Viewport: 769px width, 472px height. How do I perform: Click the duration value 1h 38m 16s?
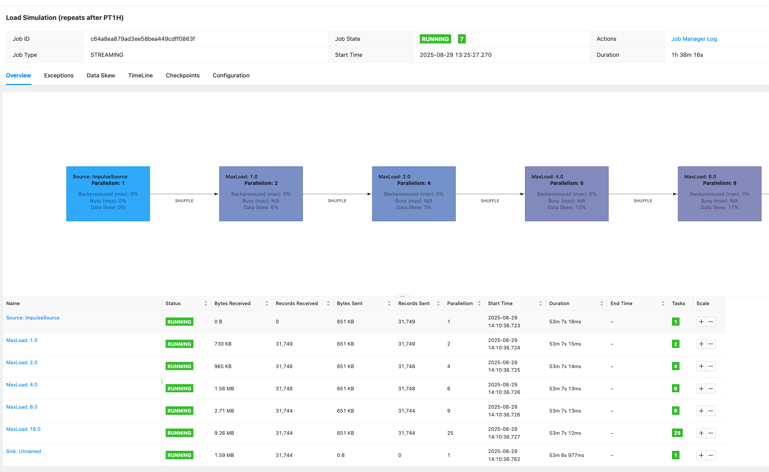687,55
